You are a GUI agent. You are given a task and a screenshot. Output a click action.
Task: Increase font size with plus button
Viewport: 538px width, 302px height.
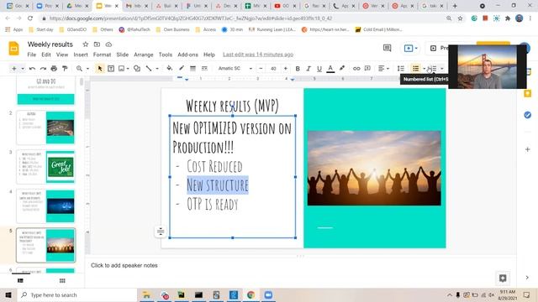click(x=286, y=69)
